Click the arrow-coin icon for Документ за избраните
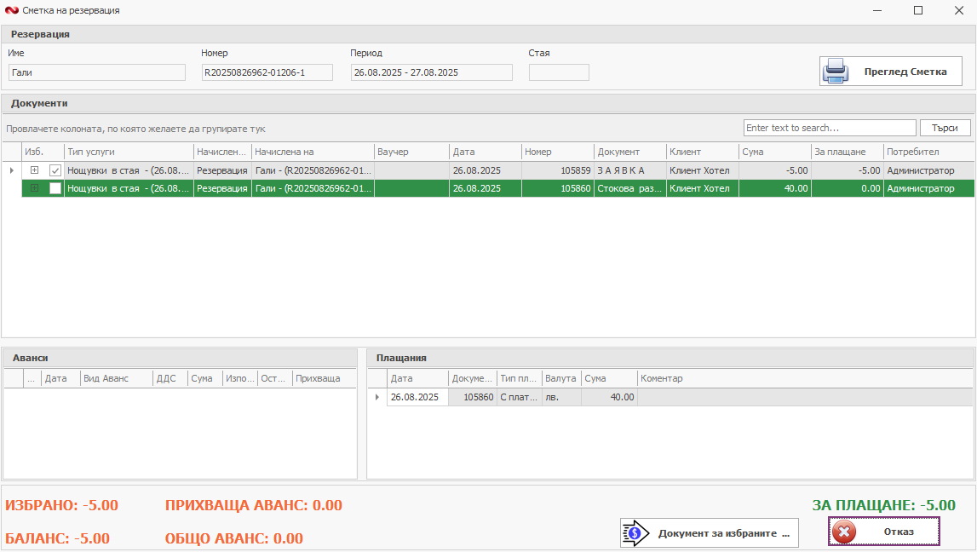The height and width of the screenshot is (552, 977). pyautogui.click(x=636, y=533)
